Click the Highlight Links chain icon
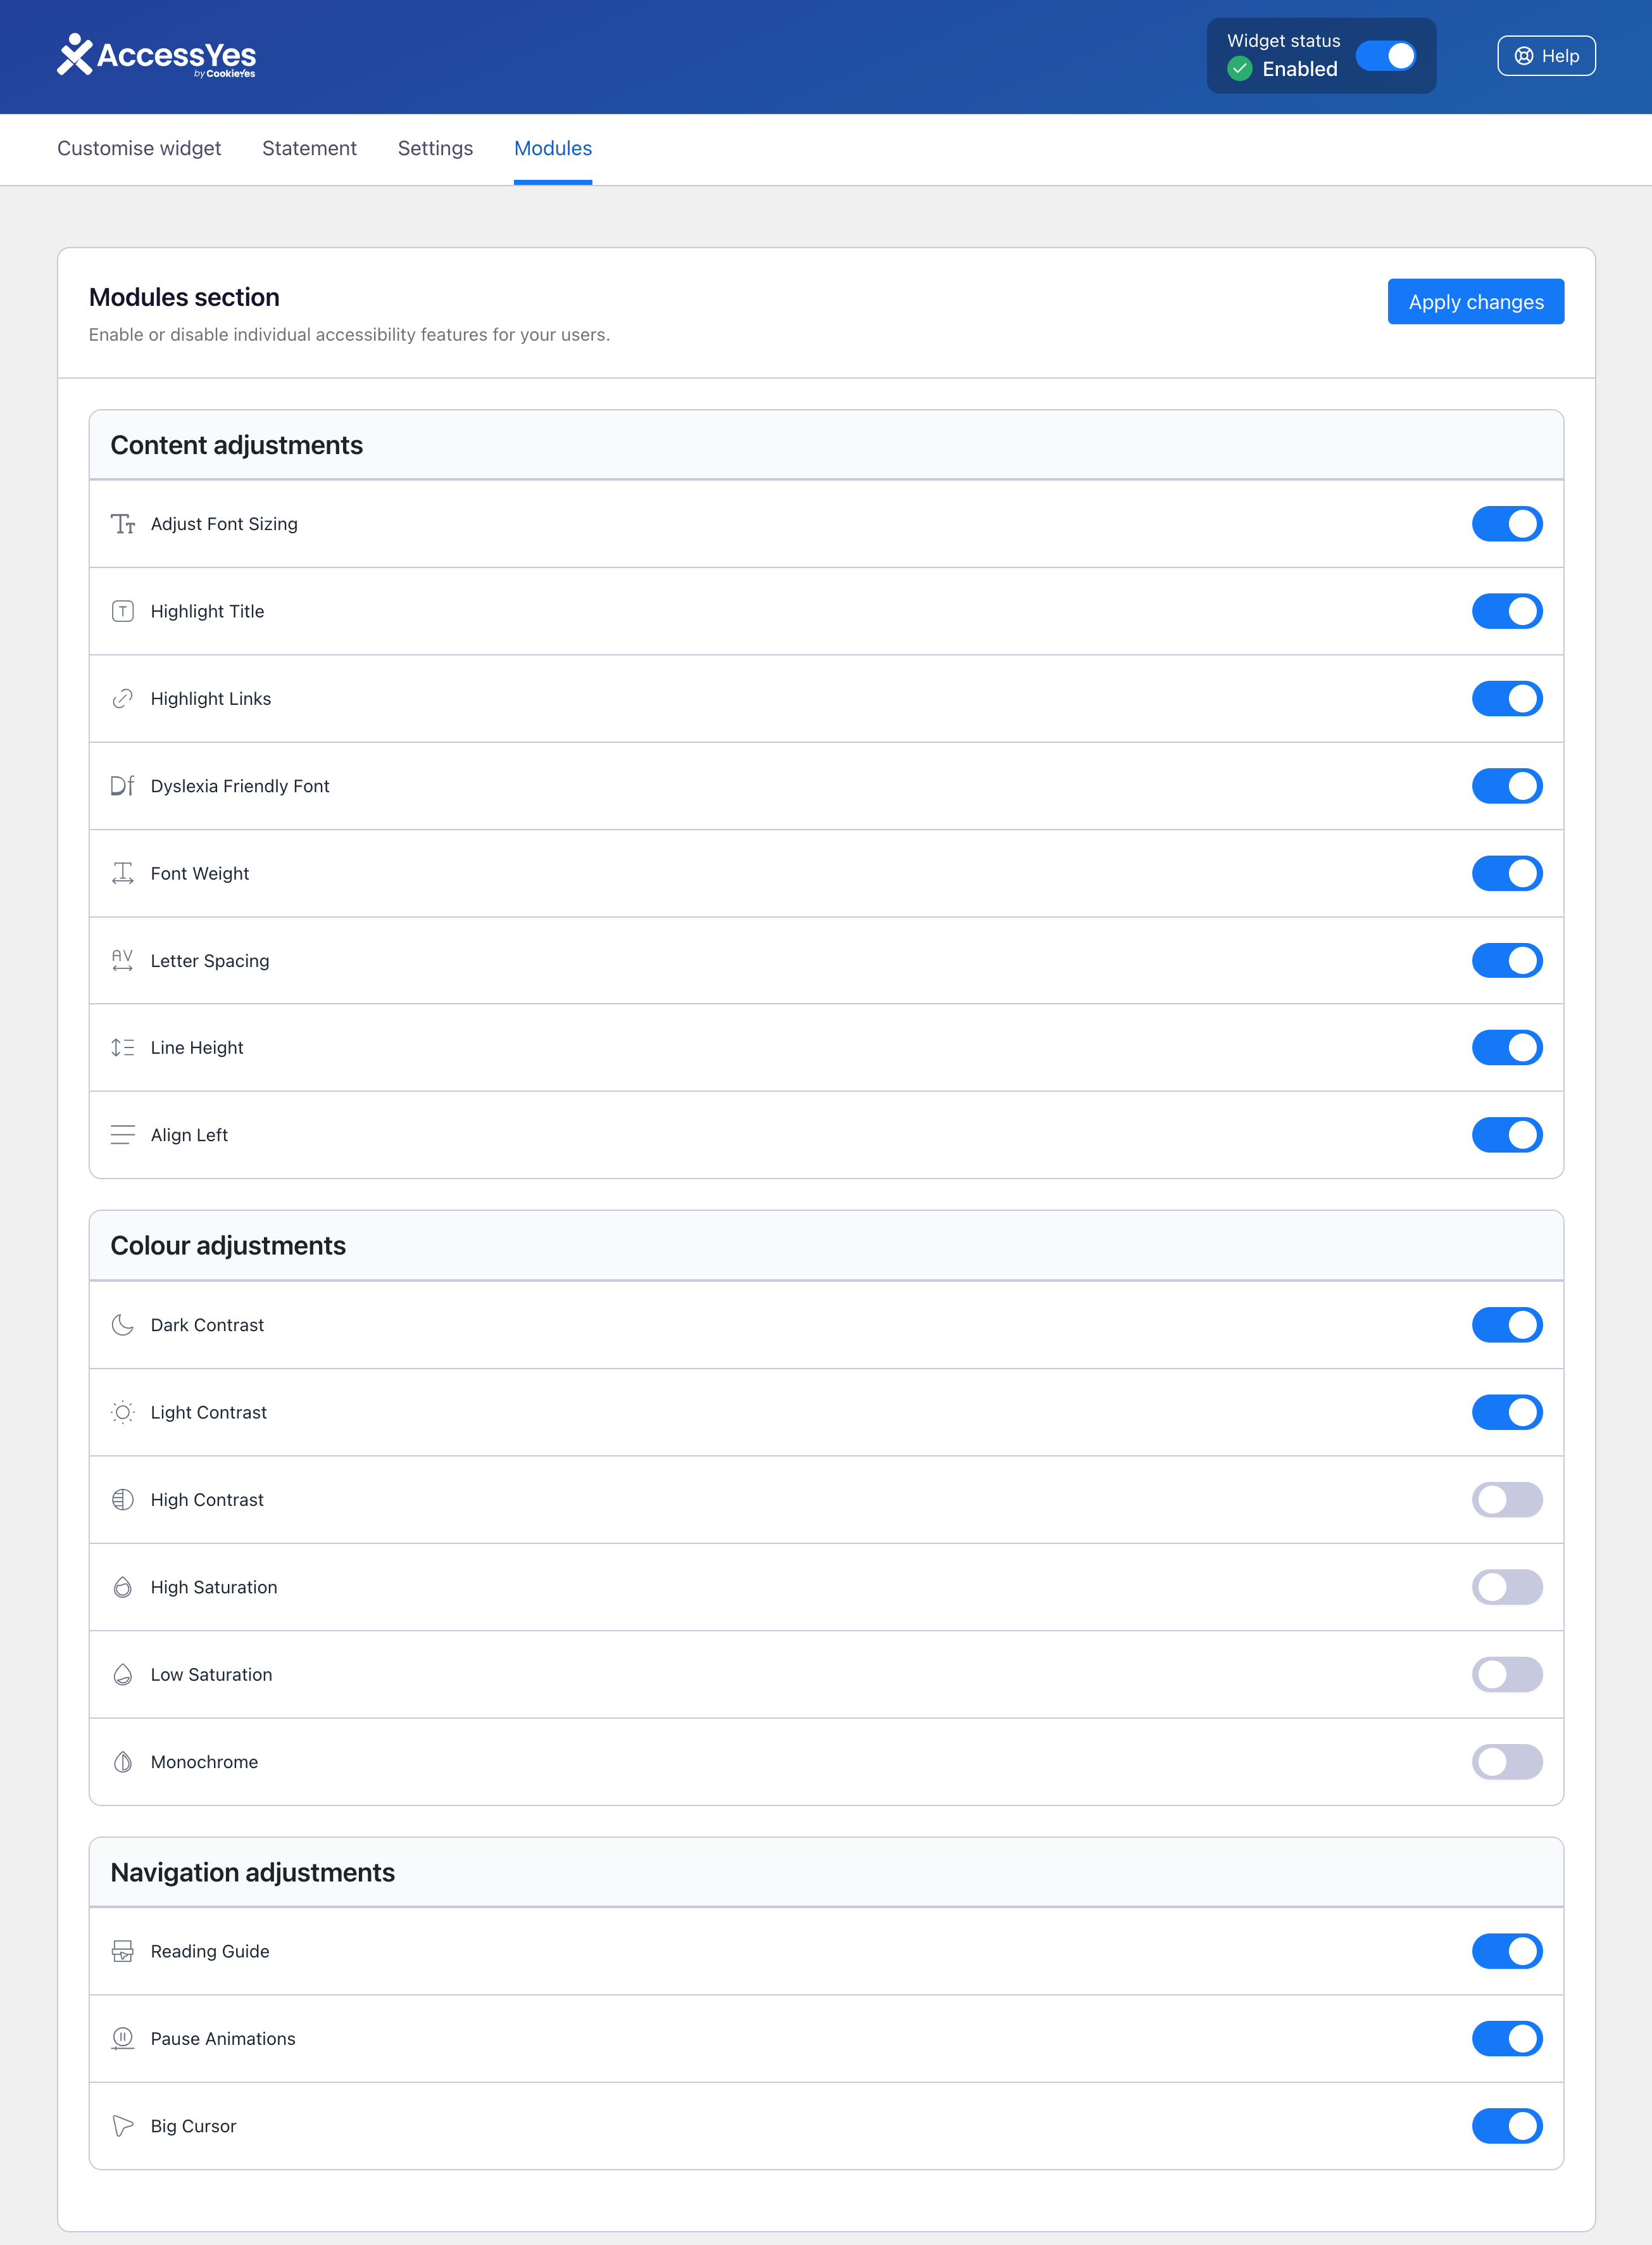The height and width of the screenshot is (2245, 1652). pyautogui.click(x=122, y=699)
